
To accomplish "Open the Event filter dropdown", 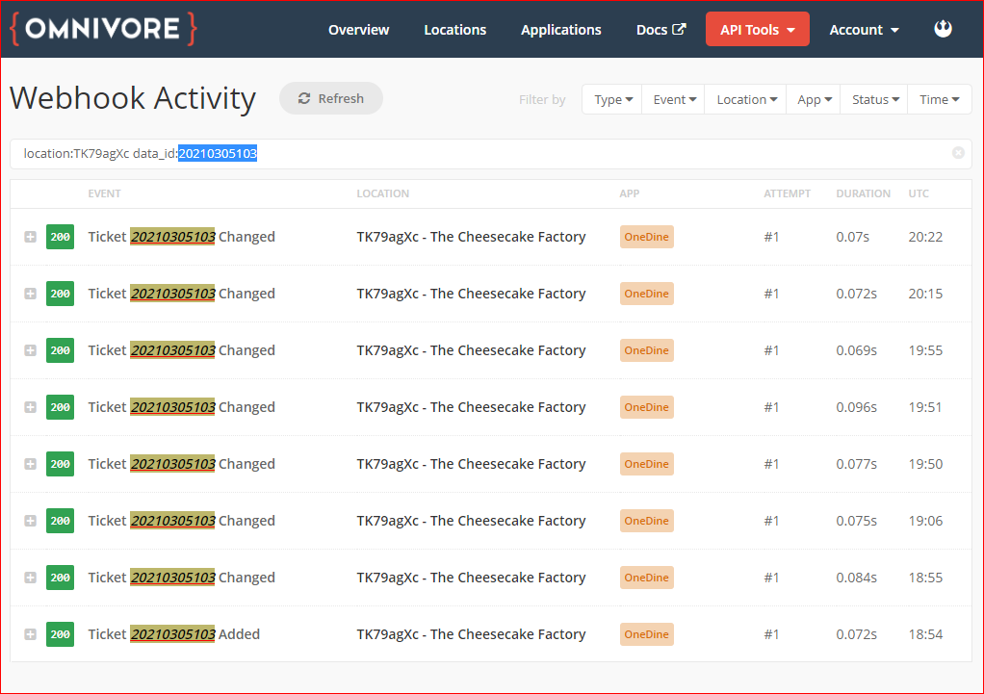I will pyautogui.click(x=673, y=98).
